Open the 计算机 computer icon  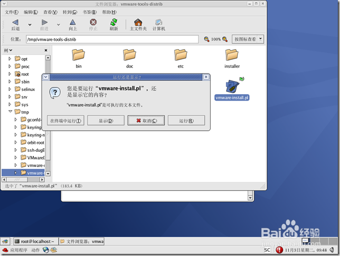pyautogui.click(x=159, y=22)
